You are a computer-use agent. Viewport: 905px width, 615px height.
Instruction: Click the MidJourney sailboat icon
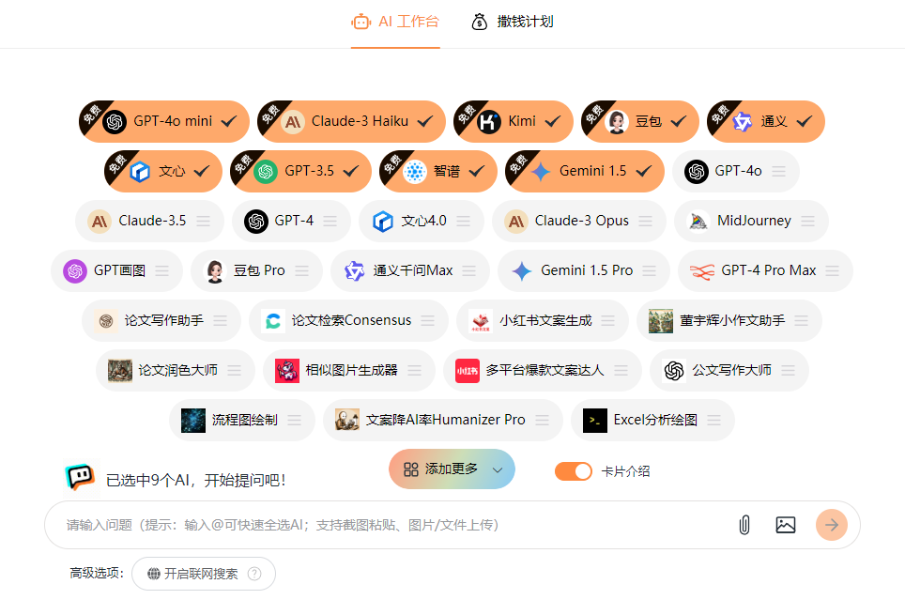[698, 222]
